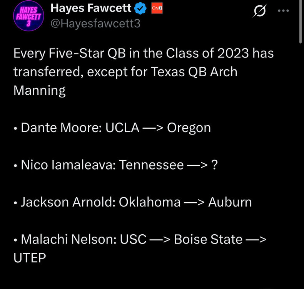The image size is (304, 289).
Task: Click the word Manning in the tweet
Action: 39,91
